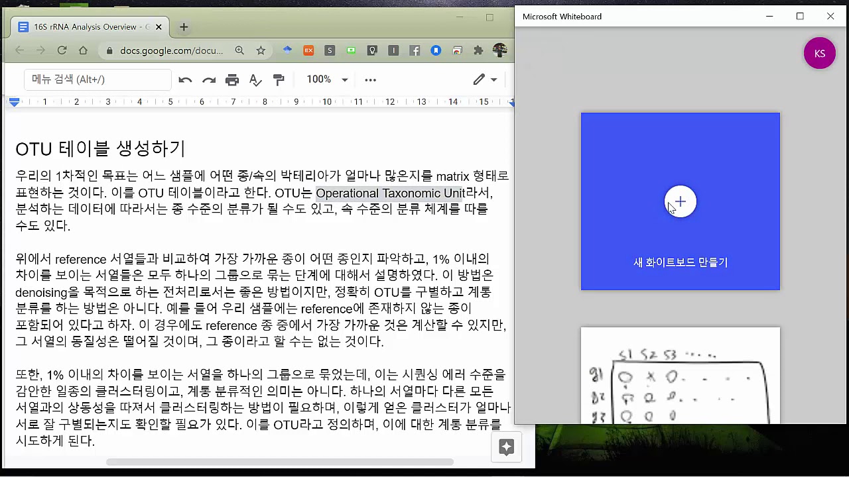The height and width of the screenshot is (477, 849).
Task: Click the blue hat extension icon
Action: click(287, 50)
